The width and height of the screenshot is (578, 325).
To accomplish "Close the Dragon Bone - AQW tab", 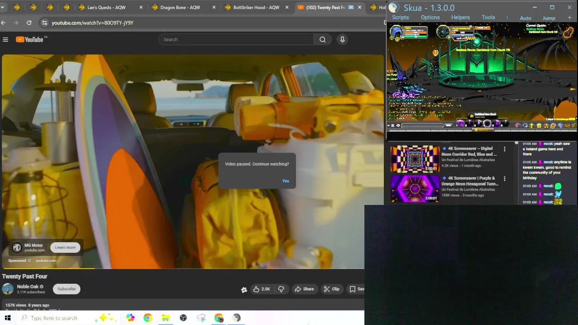I will click(x=214, y=8).
